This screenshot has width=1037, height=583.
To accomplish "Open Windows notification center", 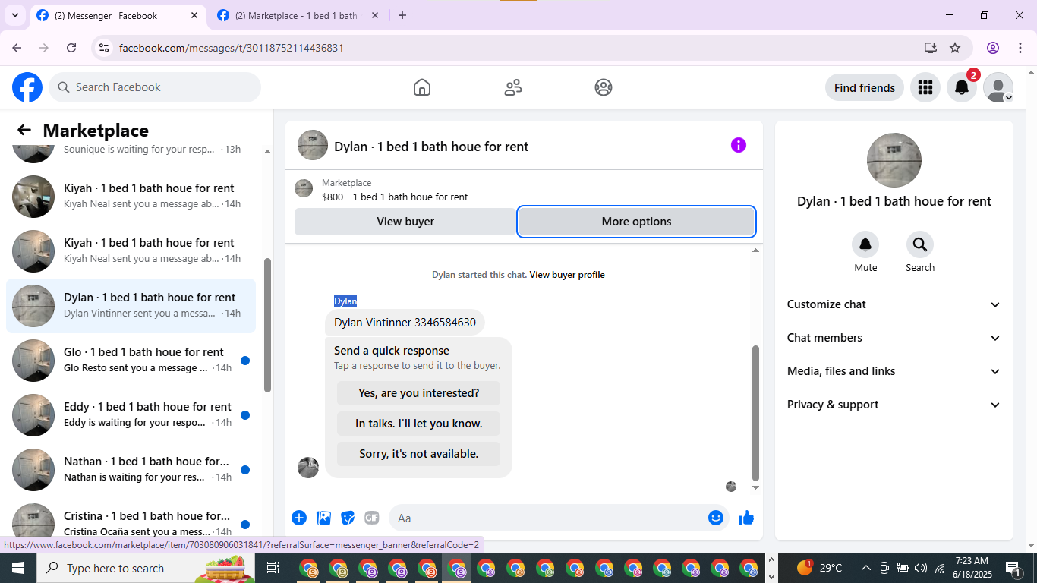I will point(1013,568).
